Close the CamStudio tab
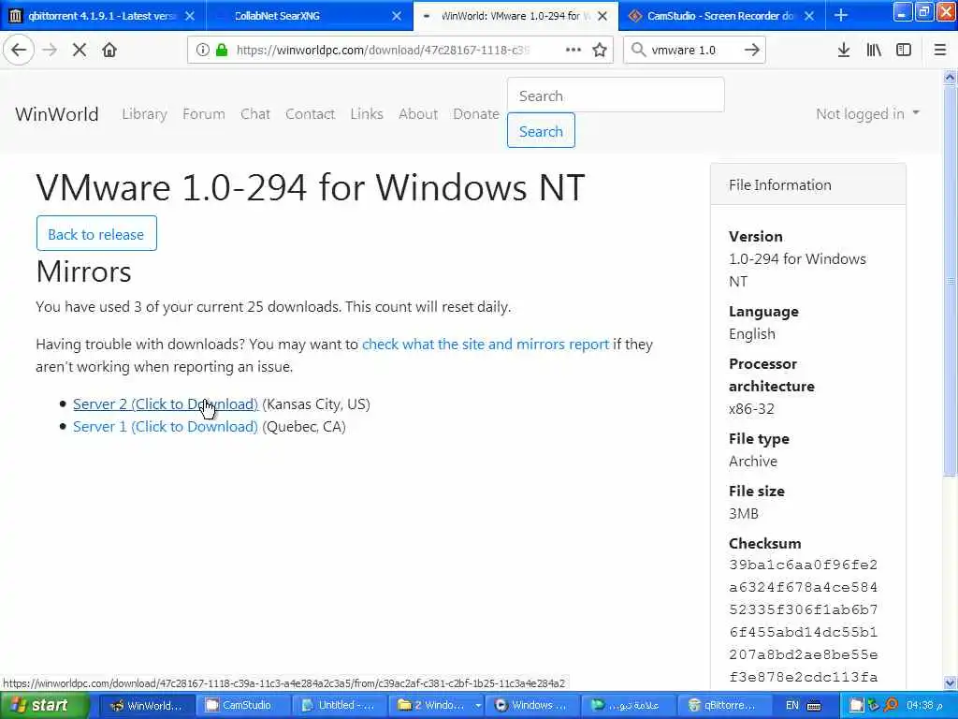Screen dimensions: 958x719 point(809,16)
